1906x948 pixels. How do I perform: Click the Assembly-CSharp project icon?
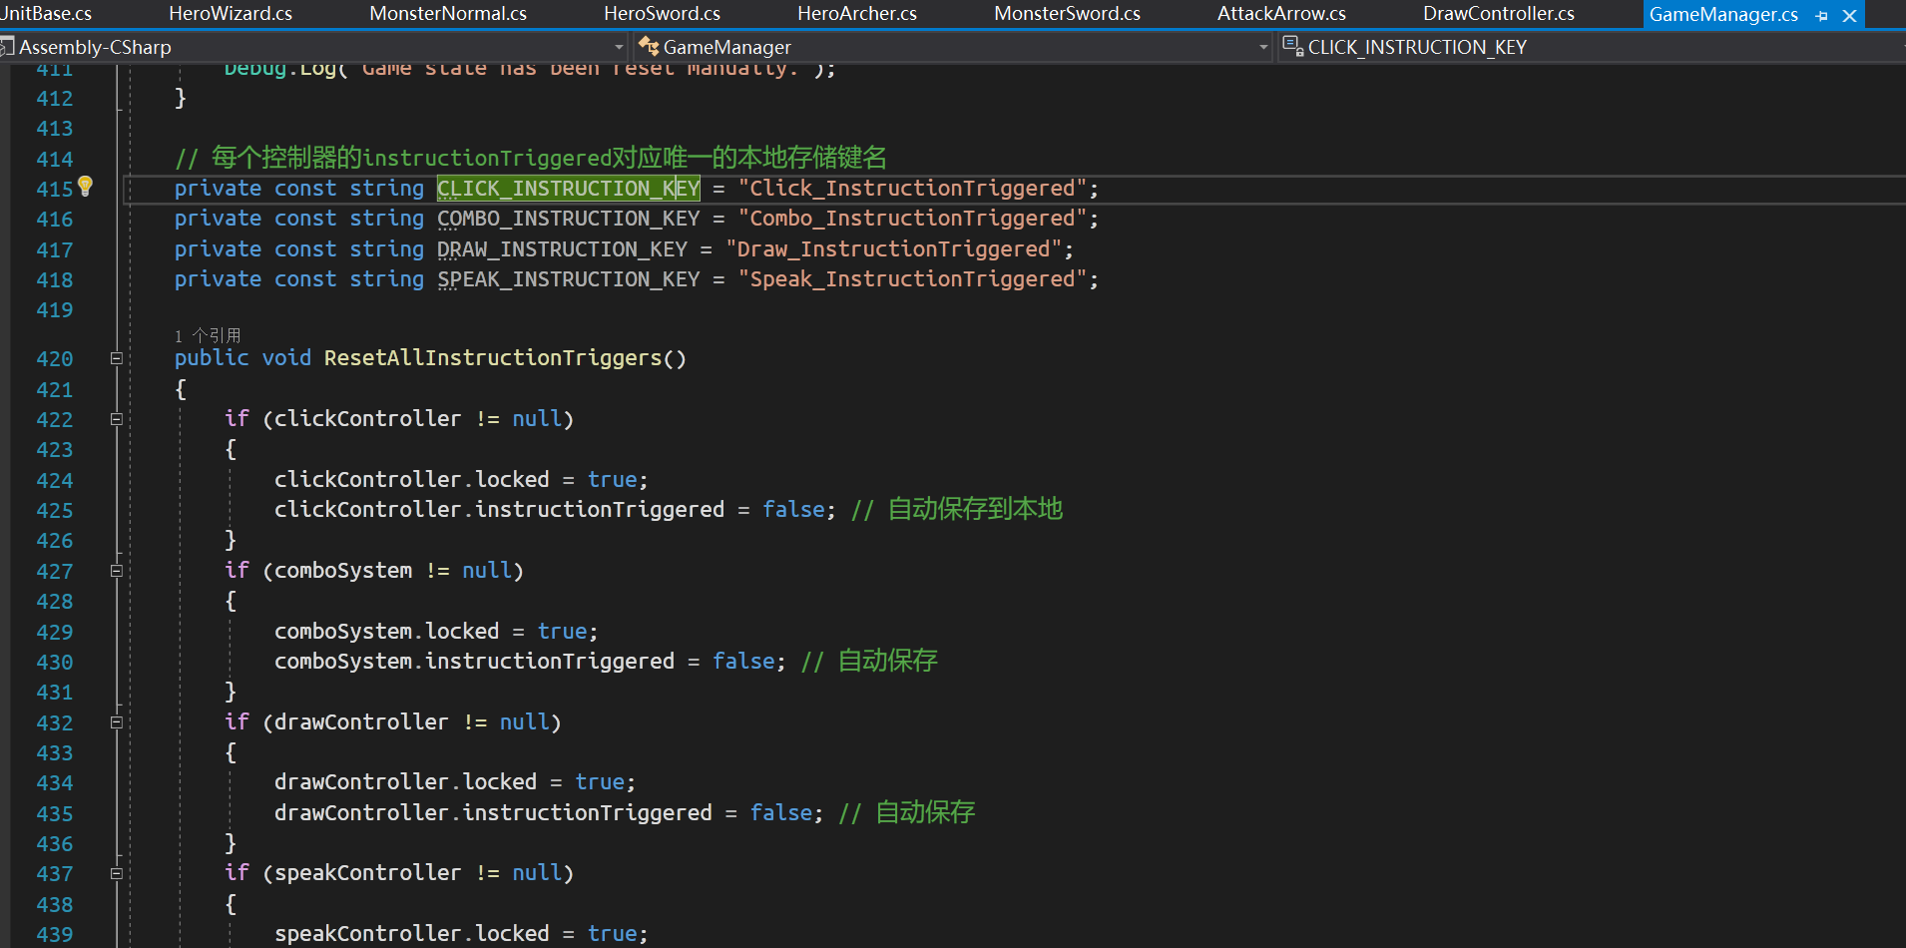point(7,46)
